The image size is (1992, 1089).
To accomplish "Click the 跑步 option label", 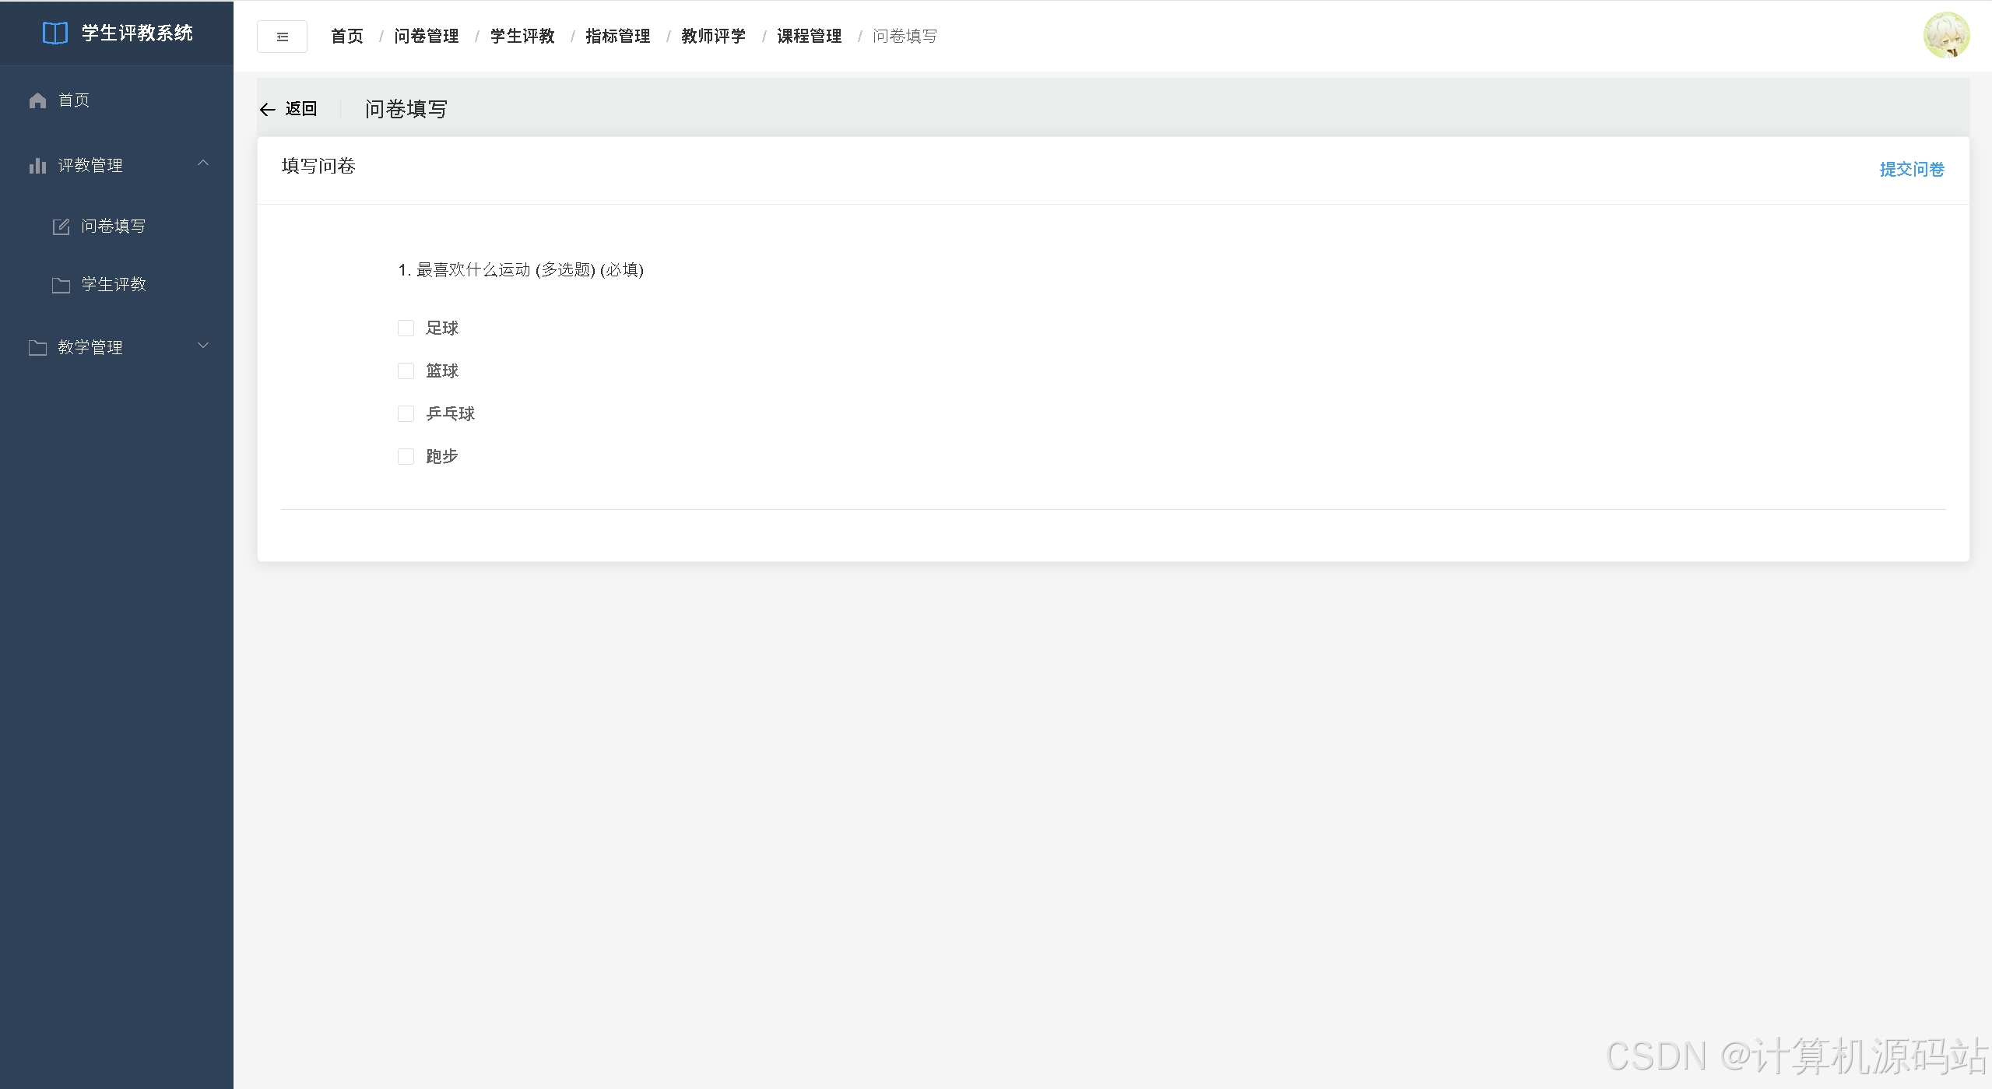I will (442, 457).
